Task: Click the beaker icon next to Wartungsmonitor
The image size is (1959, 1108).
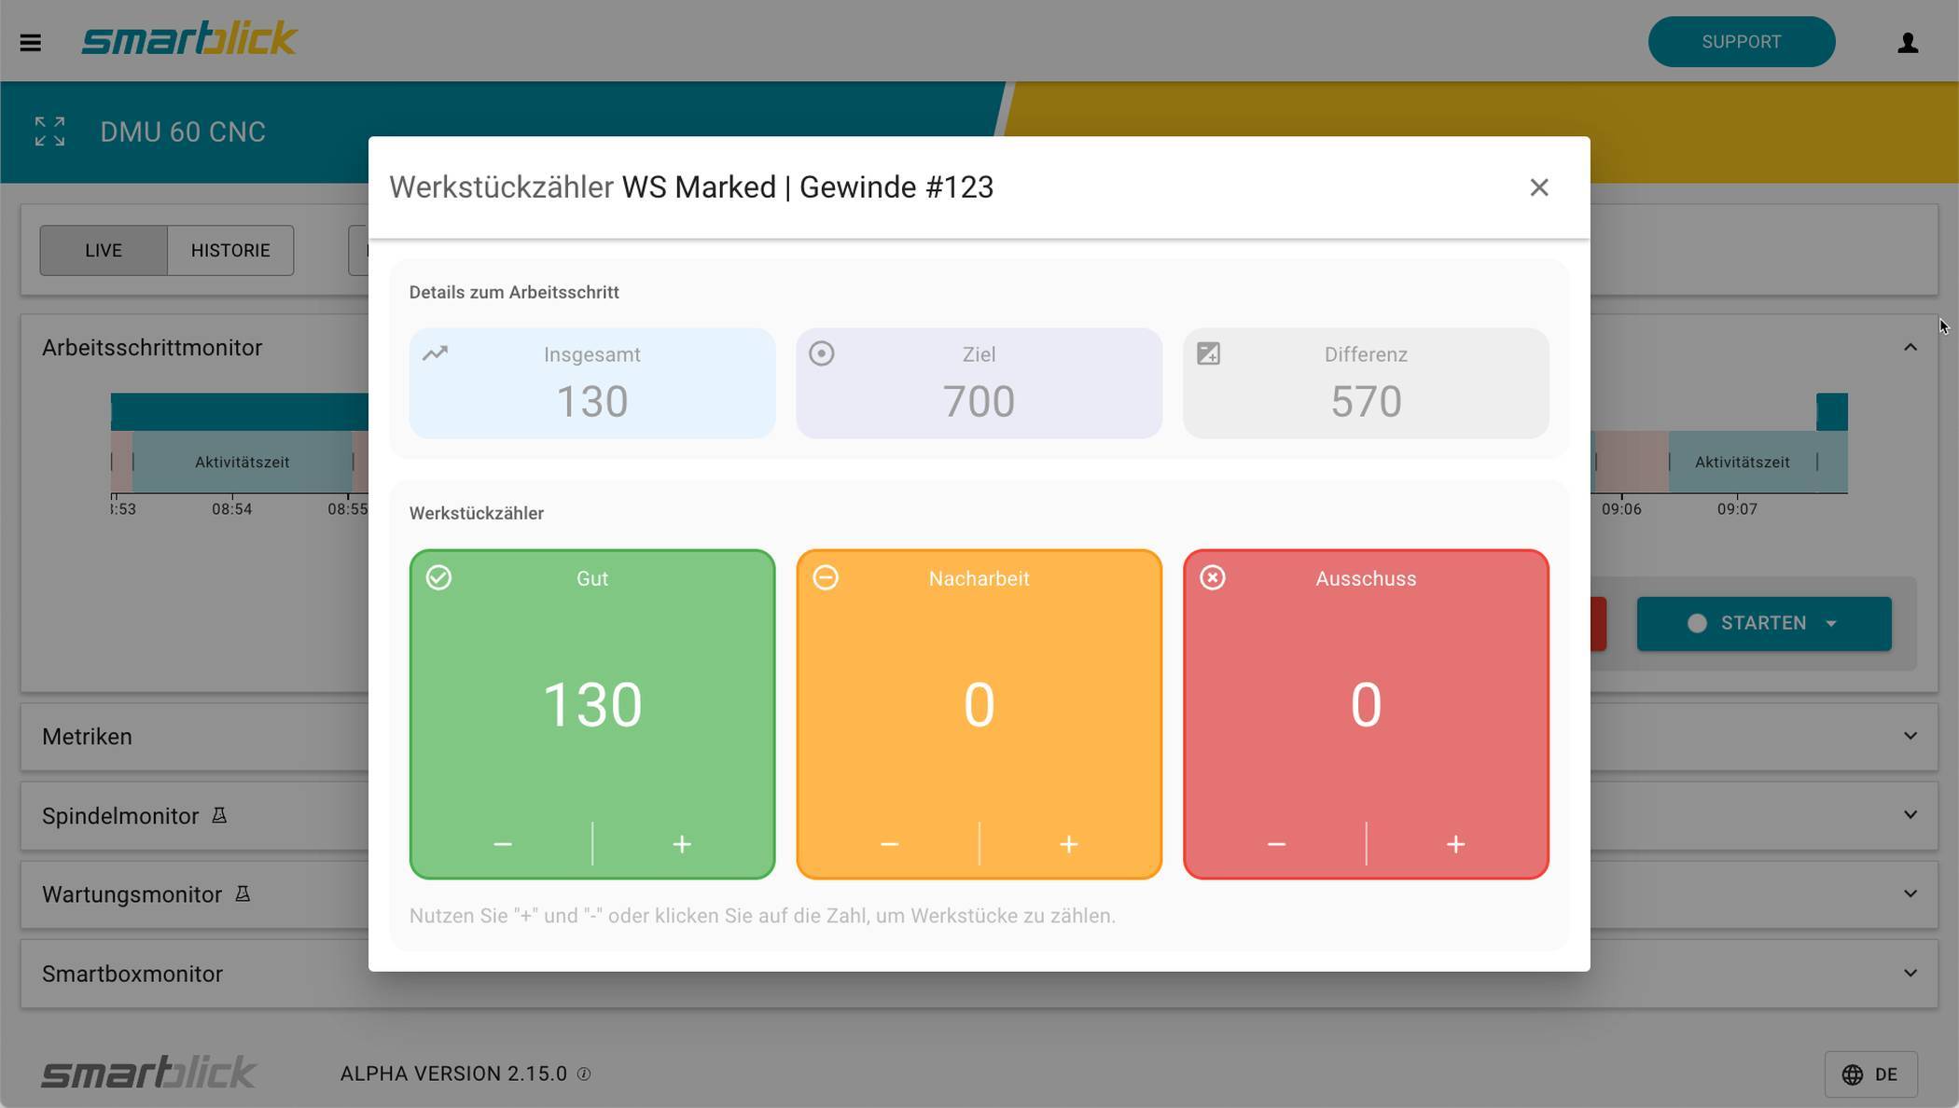Action: 243,893
